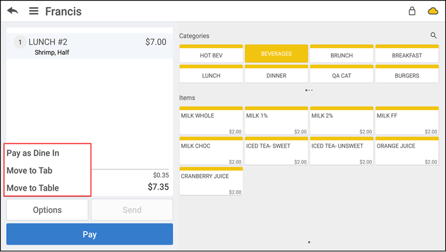This screenshot has width=446, height=252.
Task: Open the BREAKFAST category
Action: click(x=407, y=54)
